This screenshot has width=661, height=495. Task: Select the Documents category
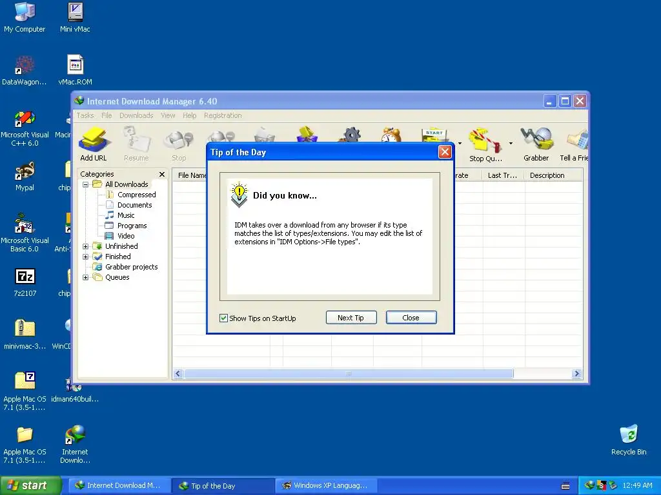pos(134,205)
